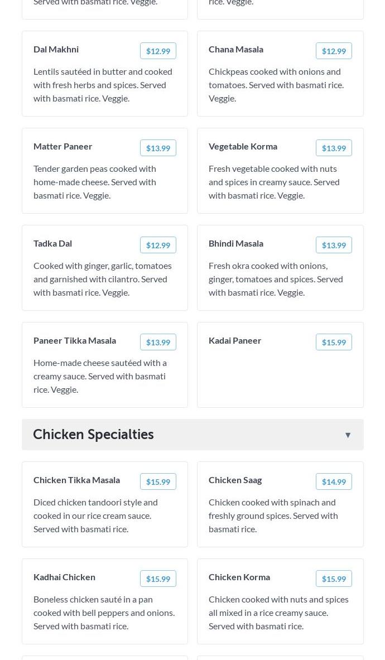Viewport: 385px width, 660px height.
Task: Add Kadai Paneer for $15.99
Action: click(334, 342)
